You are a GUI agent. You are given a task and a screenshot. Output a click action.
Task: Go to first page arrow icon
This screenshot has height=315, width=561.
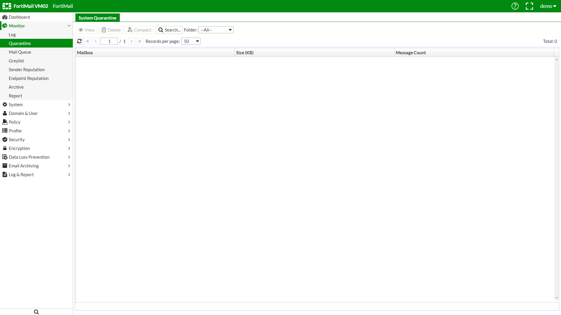[x=88, y=41]
